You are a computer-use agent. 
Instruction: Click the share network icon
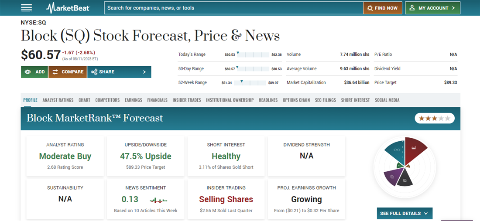tap(94, 72)
